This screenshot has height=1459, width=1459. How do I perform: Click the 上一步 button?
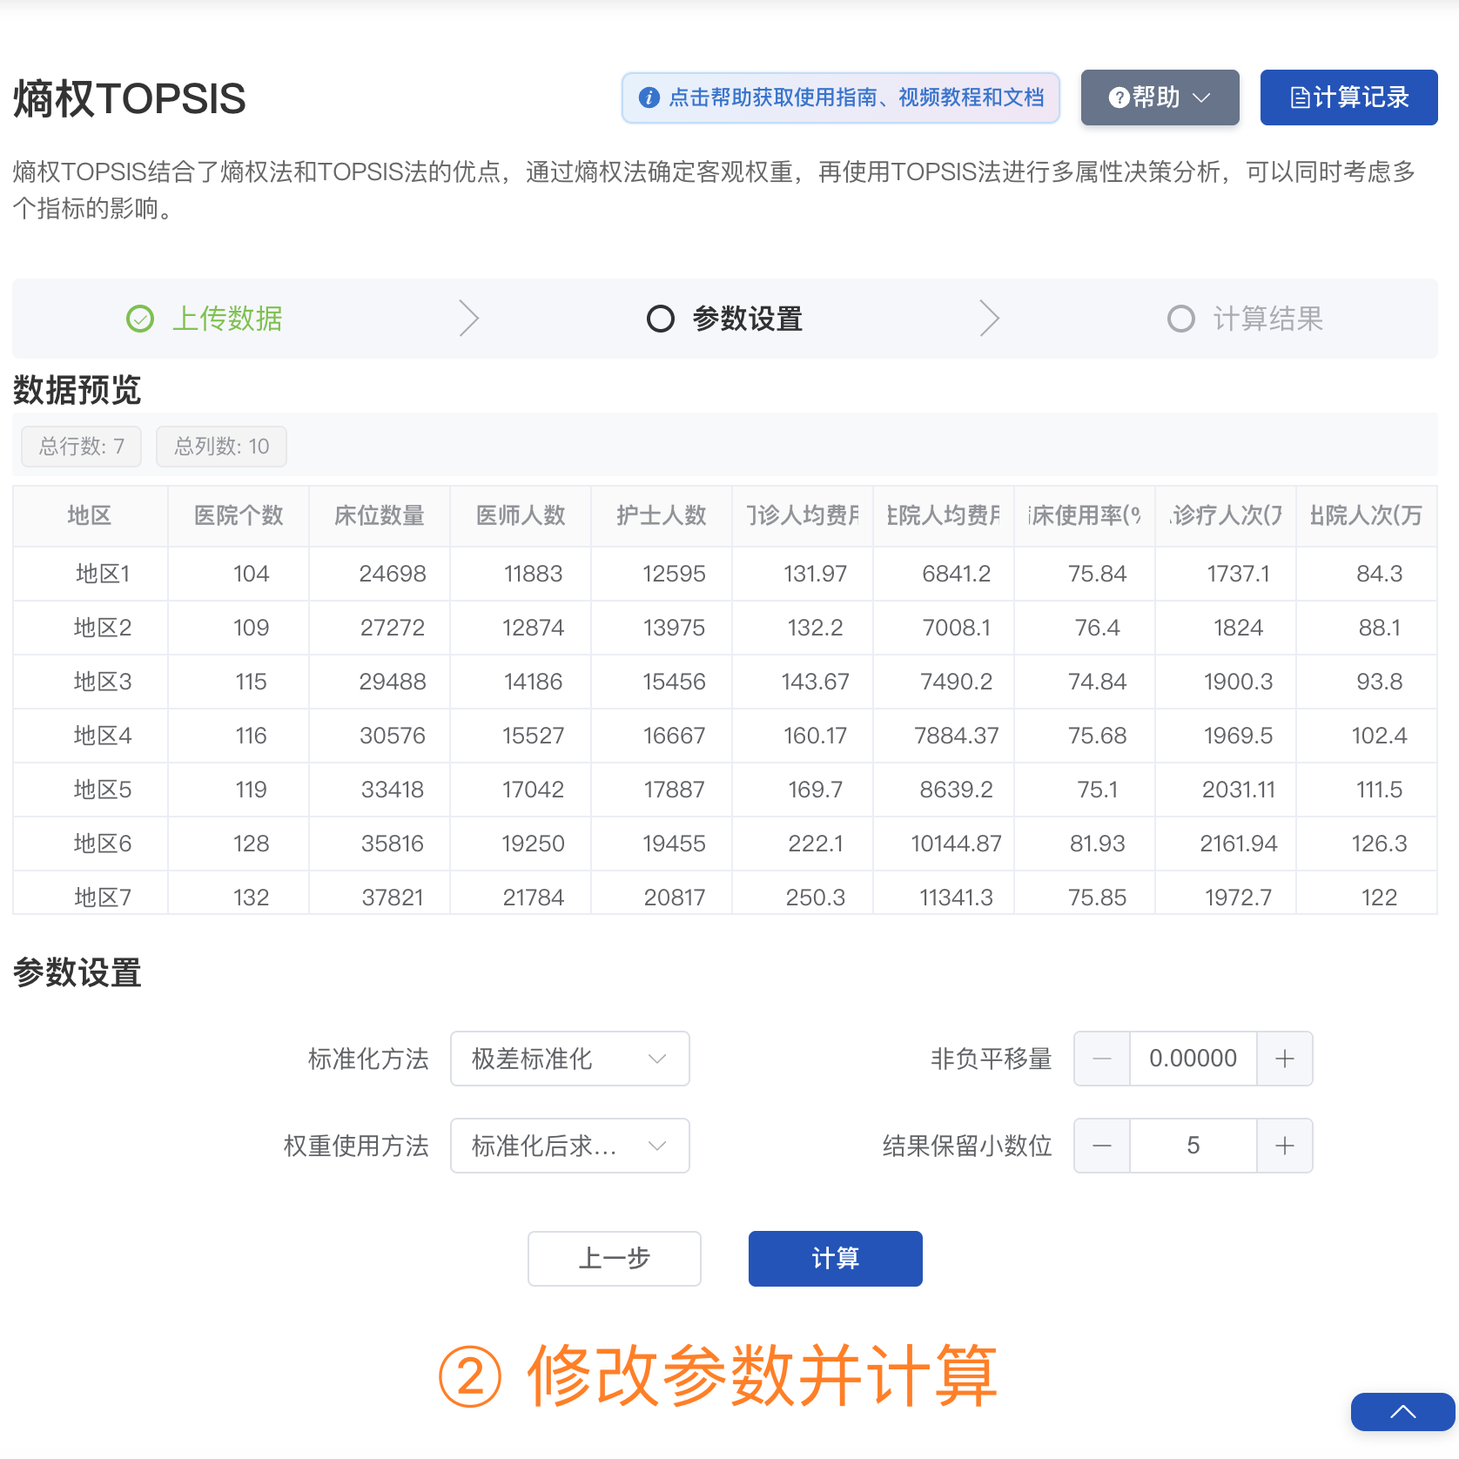[614, 1258]
